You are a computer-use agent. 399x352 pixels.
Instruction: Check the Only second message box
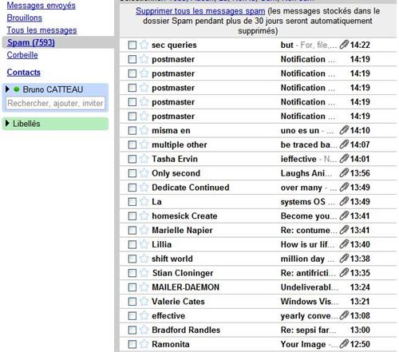(x=132, y=173)
